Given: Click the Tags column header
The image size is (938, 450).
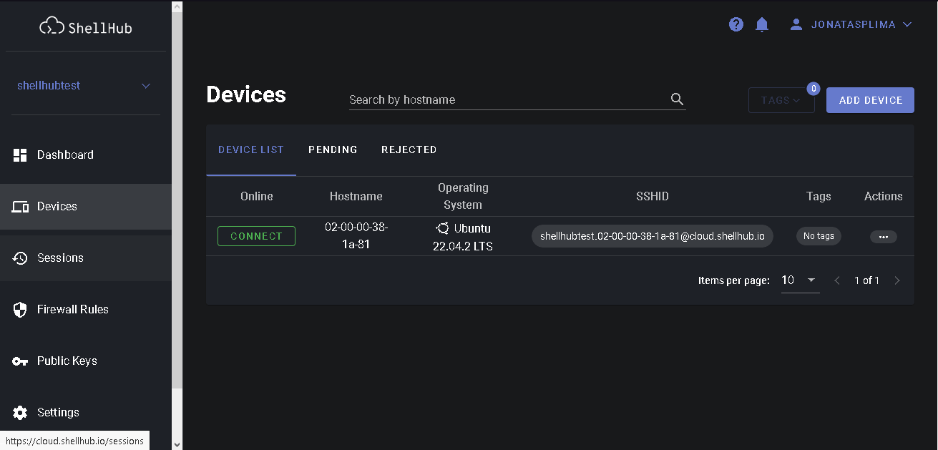Looking at the screenshot, I should point(819,196).
